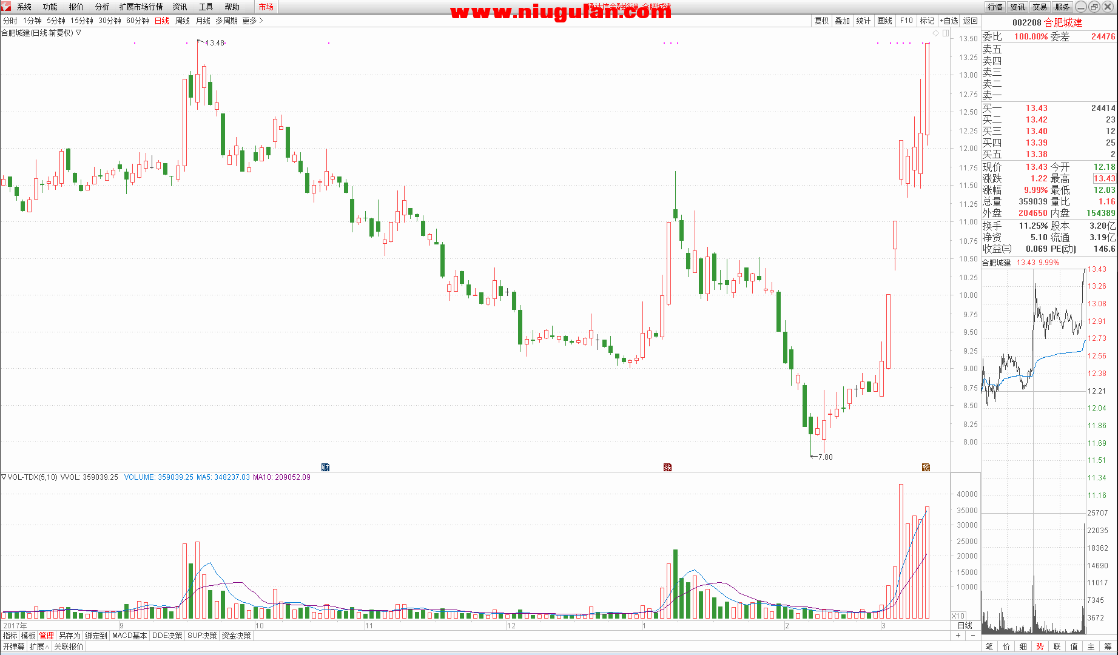Screen dimensions: 1118x655
Task: Select the 管理 manage tab
Action: click(x=47, y=636)
